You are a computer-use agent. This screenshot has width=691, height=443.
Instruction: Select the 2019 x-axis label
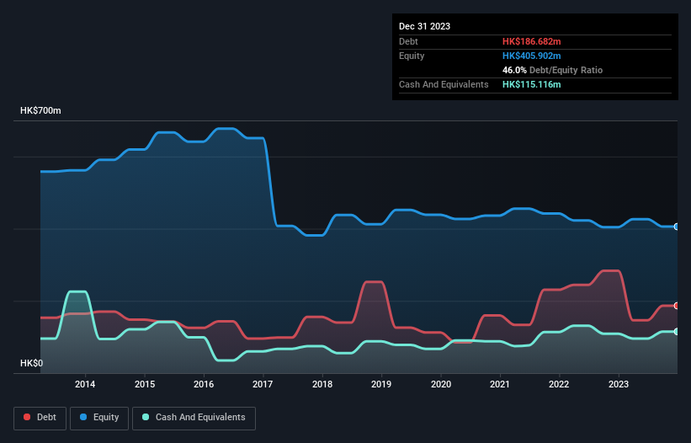click(x=381, y=384)
